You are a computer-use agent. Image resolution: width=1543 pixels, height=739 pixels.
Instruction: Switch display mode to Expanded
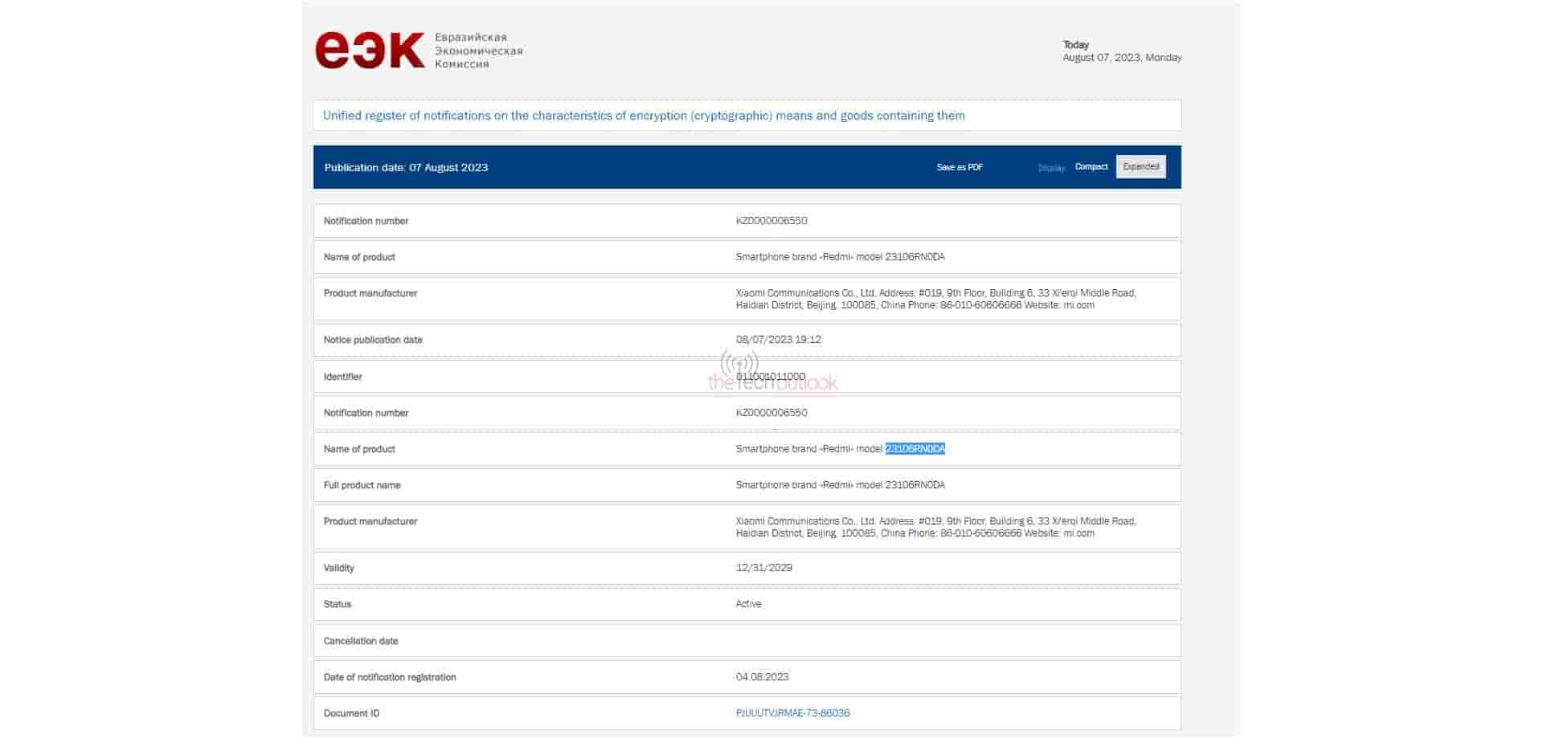click(x=1140, y=167)
